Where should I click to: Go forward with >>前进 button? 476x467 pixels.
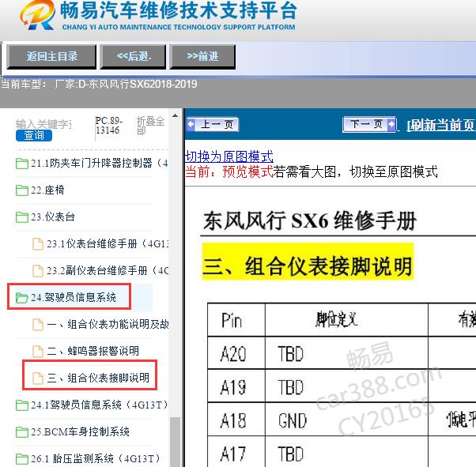(x=202, y=56)
